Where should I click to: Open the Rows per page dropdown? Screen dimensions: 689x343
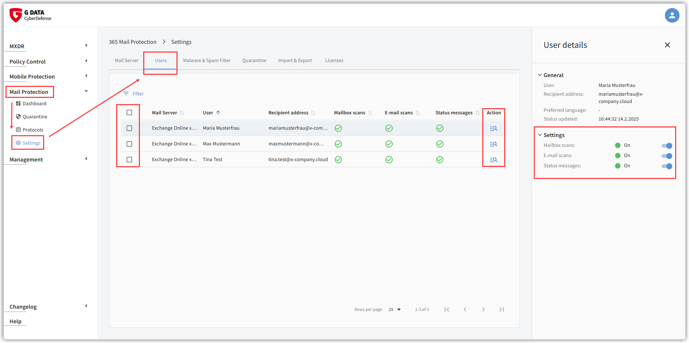395,309
